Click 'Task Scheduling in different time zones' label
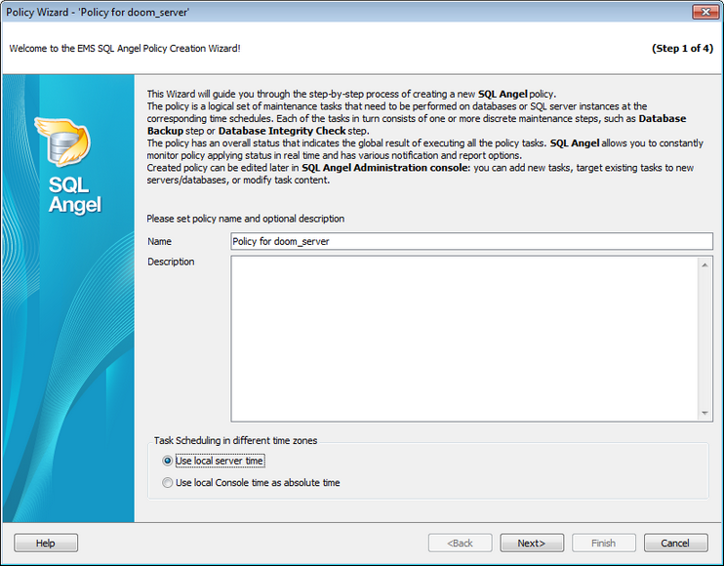The height and width of the screenshot is (566, 724). [235, 440]
